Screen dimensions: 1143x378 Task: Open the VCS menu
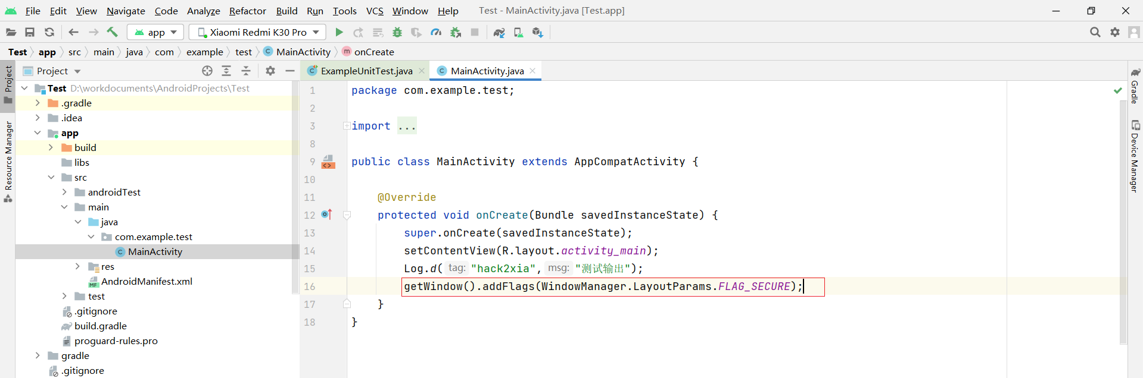point(375,11)
